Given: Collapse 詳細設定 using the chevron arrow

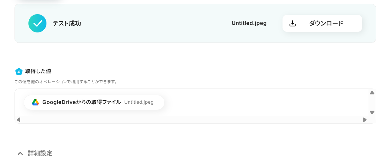Looking at the screenshot, I should (20, 153).
